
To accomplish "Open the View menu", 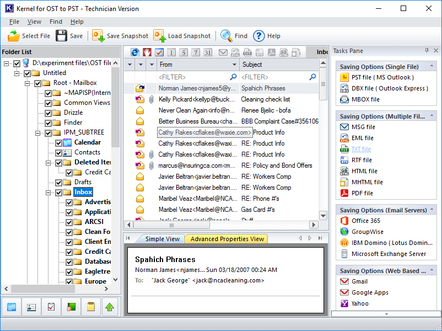I will coord(34,22).
